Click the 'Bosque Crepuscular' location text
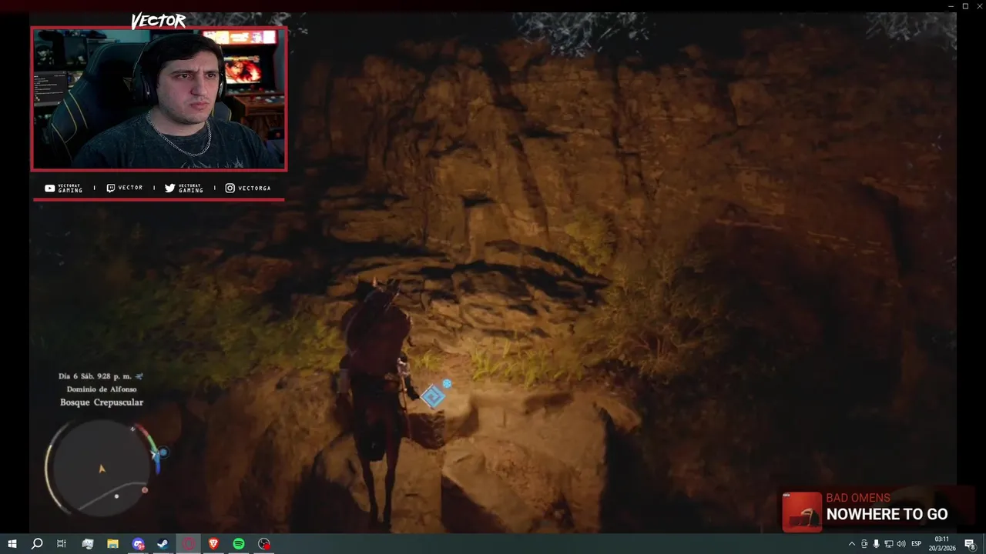The height and width of the screenshot is (554, 986). pos(102,402)
